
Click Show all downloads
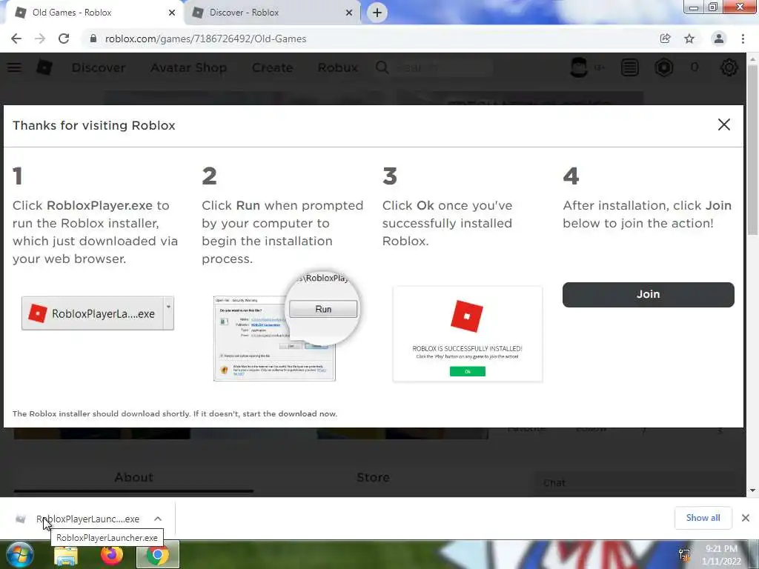click(703, 518)
